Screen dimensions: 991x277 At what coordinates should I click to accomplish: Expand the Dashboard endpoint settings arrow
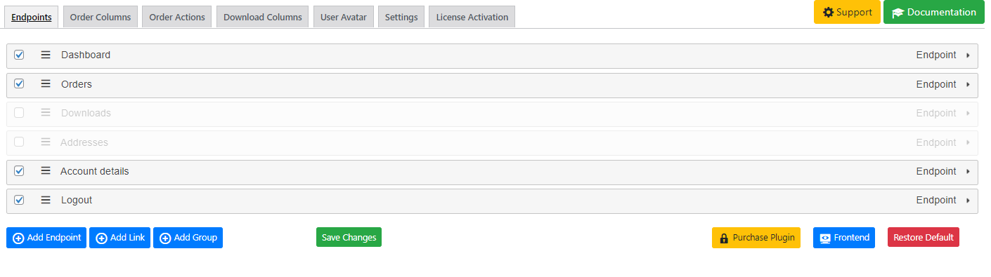pyautogui.click(x=968, y=55)
